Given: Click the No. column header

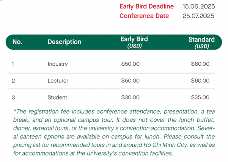Looking at the screenshot, I should tap(17, 42).
